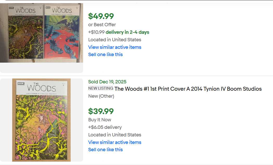Open "View similar active items" for the $49.99 listing
Image resolution: width=273 pixels, height=165 pixels.
point(115,47)
